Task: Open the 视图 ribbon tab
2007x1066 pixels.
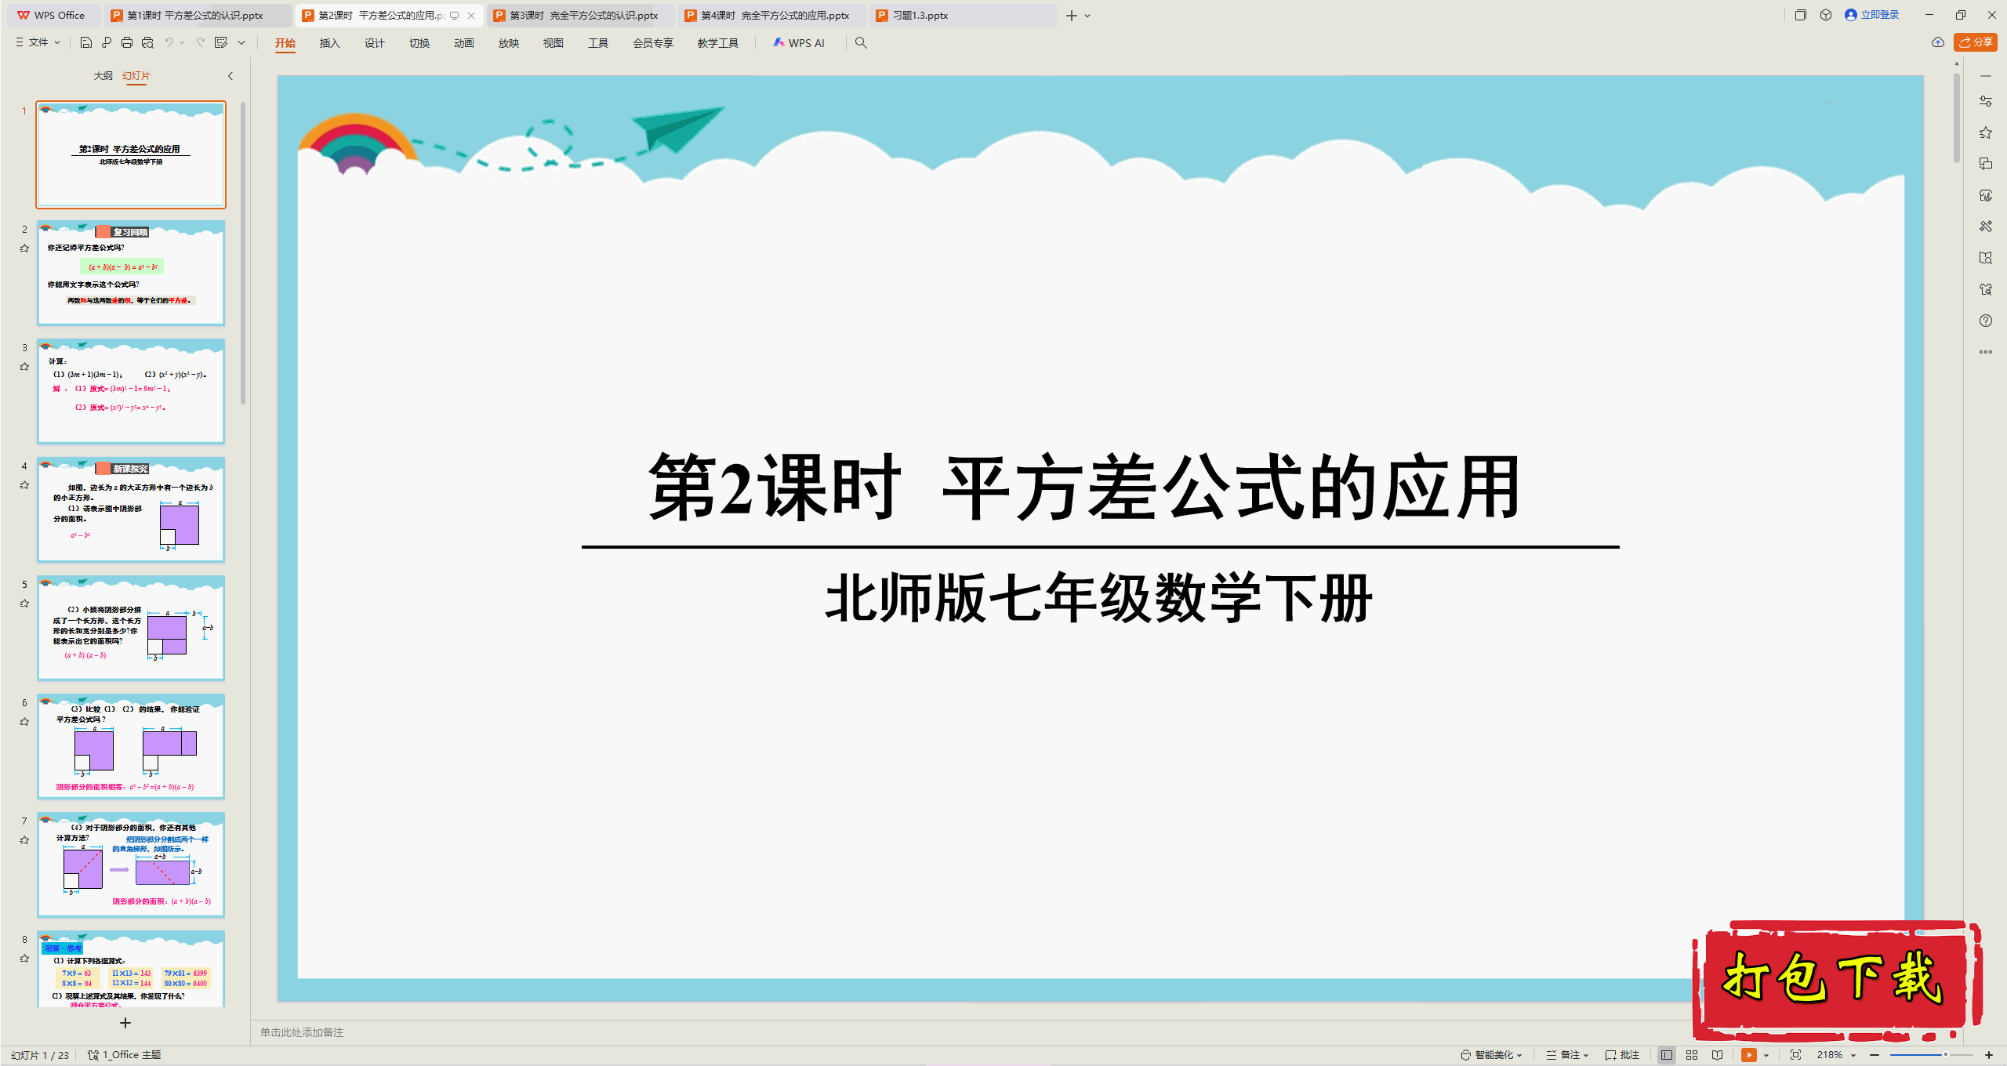Action: (x=553, y=43)
